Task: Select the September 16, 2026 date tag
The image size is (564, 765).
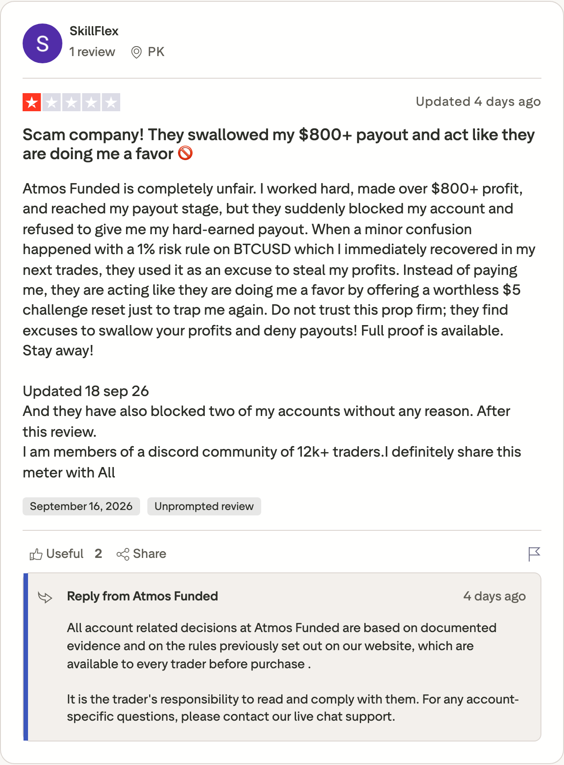Action: pos(81,506)
